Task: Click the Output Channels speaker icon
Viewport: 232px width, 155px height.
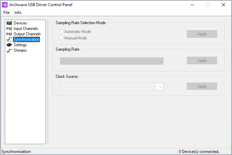Action: point(9,34)
